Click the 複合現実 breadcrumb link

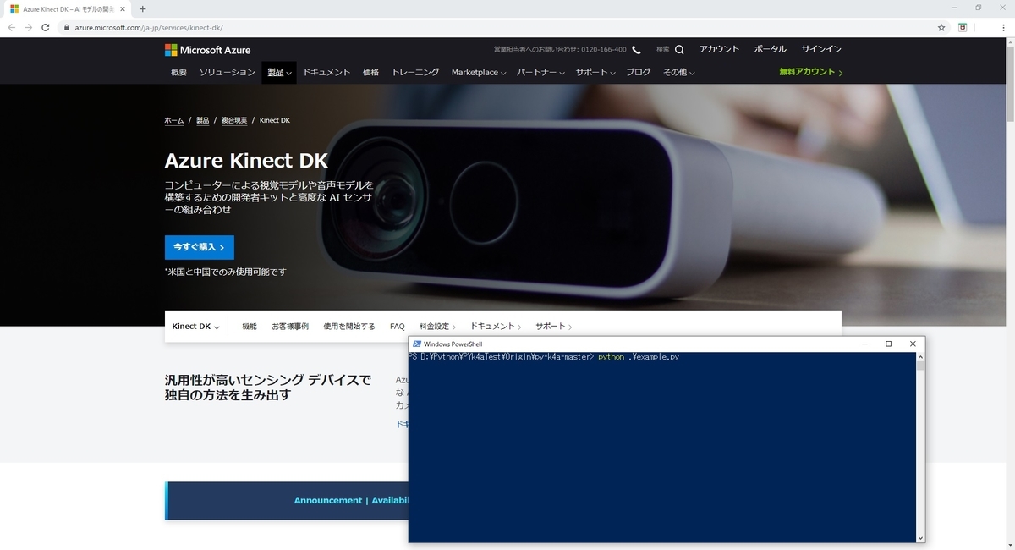click(234, 121)
